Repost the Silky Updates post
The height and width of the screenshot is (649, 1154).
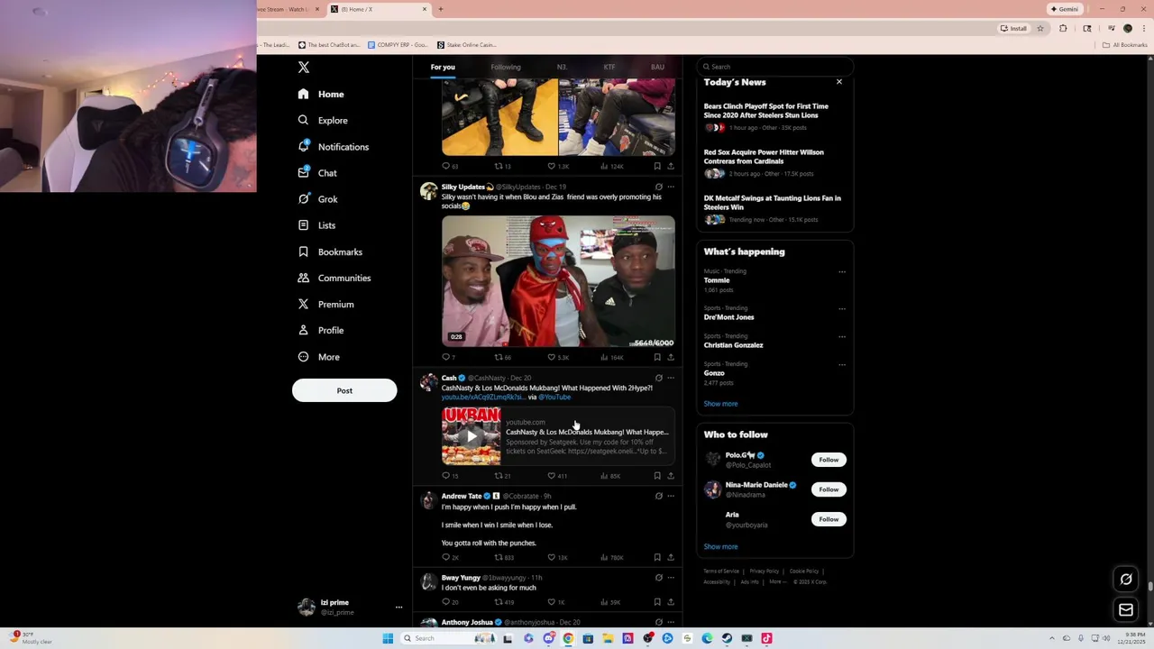point(499,357)
